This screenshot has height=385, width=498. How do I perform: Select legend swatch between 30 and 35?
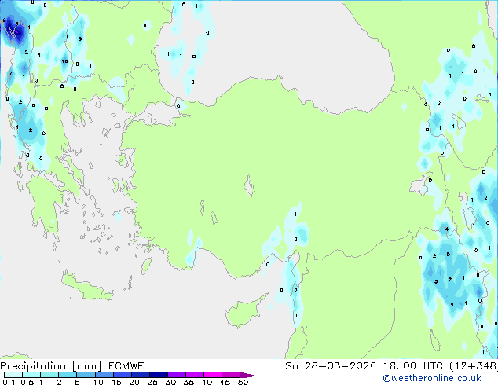pos(176,375)
